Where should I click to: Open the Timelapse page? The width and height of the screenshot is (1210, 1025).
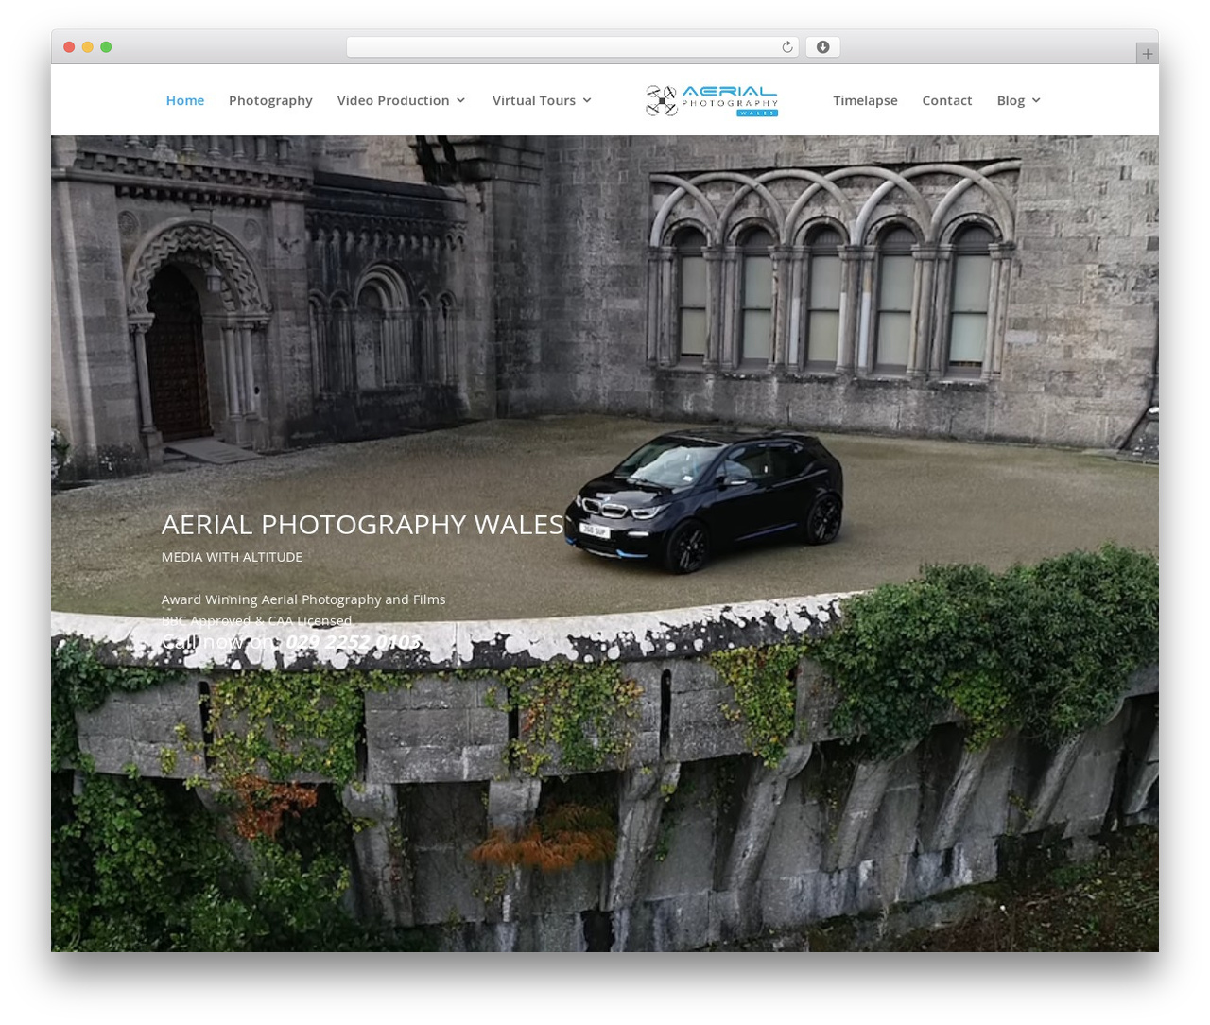865,100
